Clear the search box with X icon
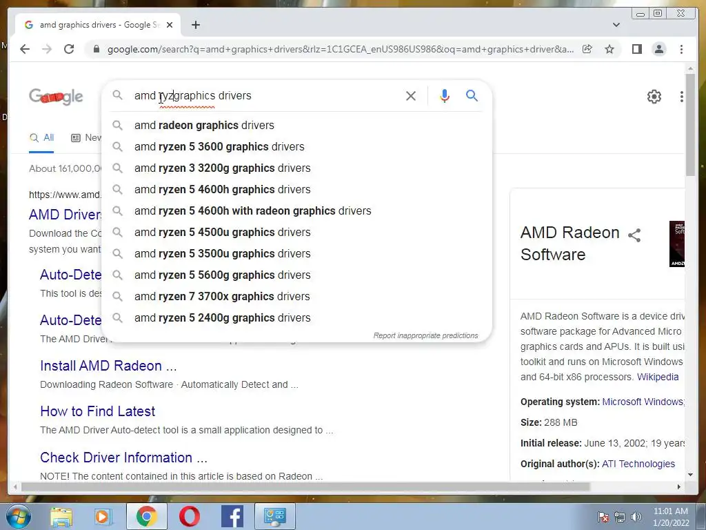 (x=411, y=95)
